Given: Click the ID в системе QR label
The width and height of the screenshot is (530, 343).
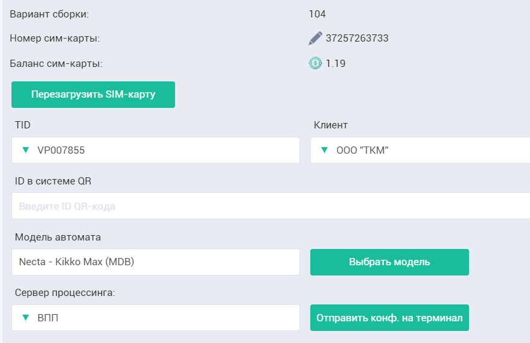Looking at the screenshot, I should point(53,181).
